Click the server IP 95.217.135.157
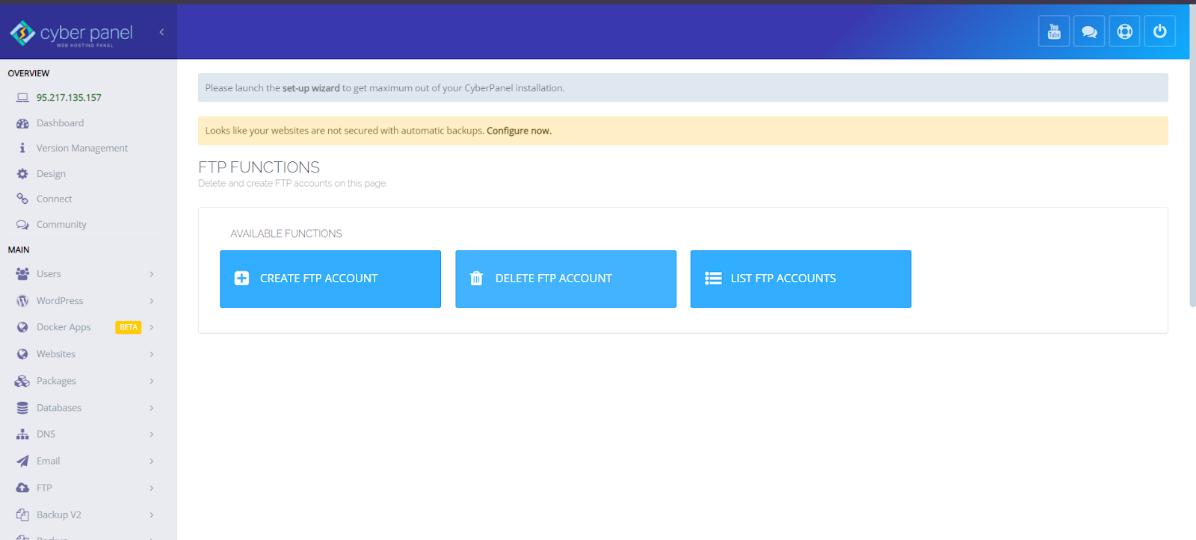This screenshot has width=1196, height=540. [69, 98]
